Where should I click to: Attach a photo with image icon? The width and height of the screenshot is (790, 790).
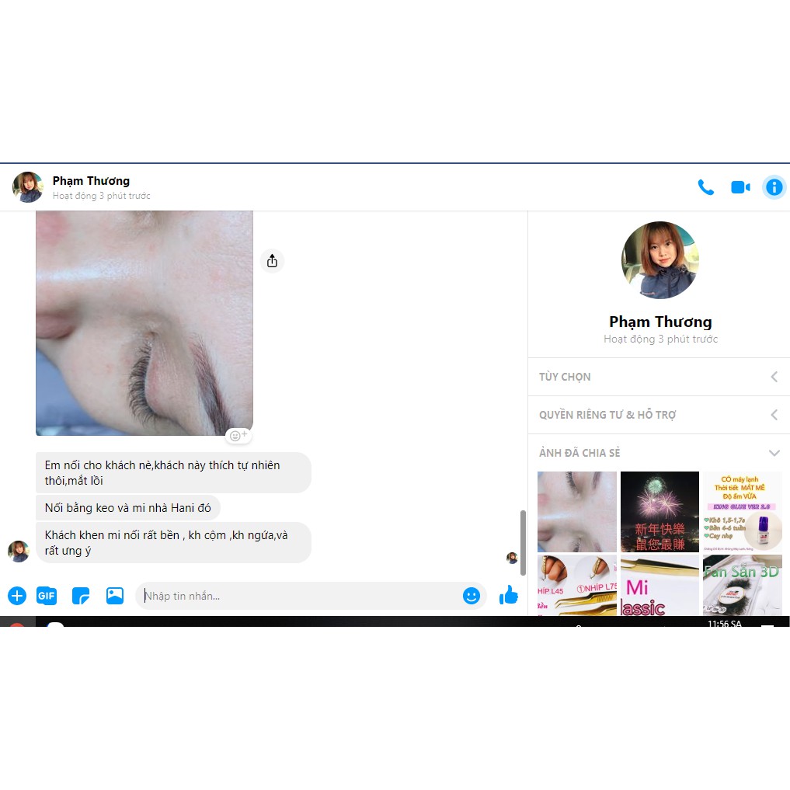(x=115, y=596)
